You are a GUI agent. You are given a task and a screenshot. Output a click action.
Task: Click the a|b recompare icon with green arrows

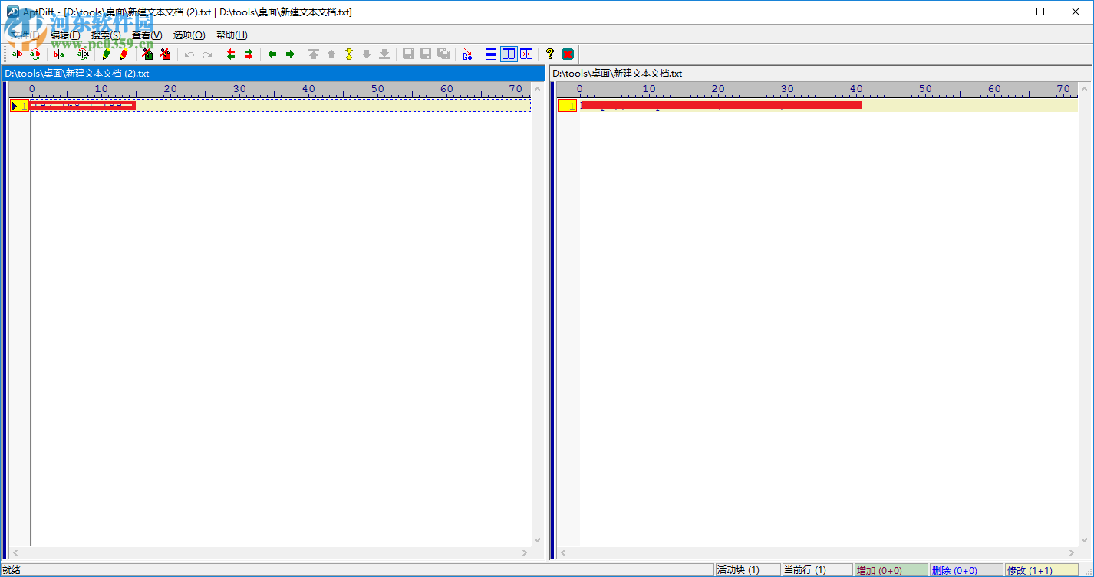(35, 54)
